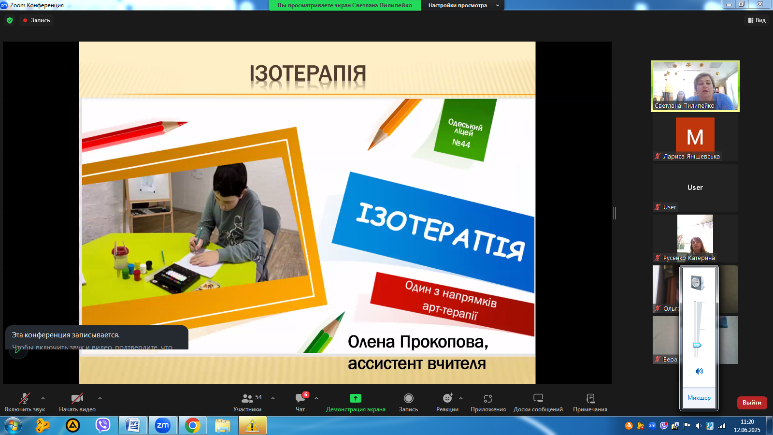This screenshot has width=773, height=435.
Task: Click the yellow-black triangle app in taskbar
Action: pos(73,425)
